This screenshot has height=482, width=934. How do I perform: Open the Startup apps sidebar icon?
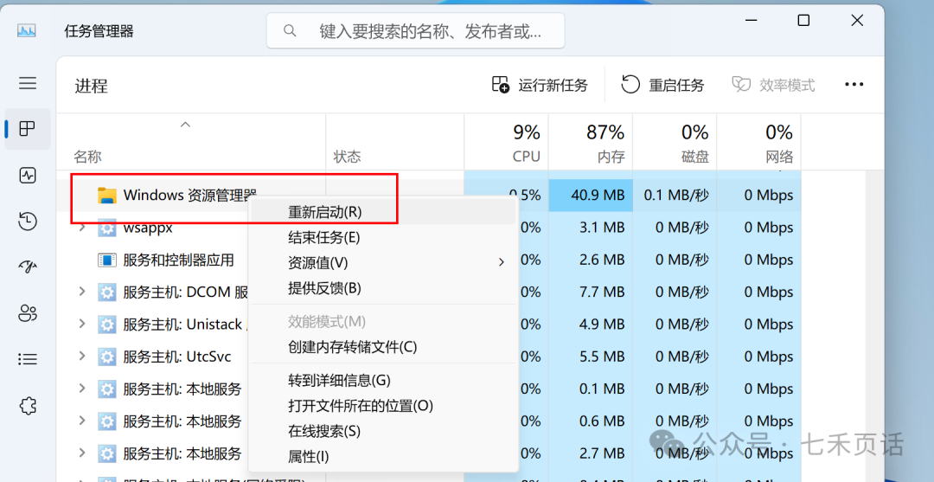click(28, 267)
